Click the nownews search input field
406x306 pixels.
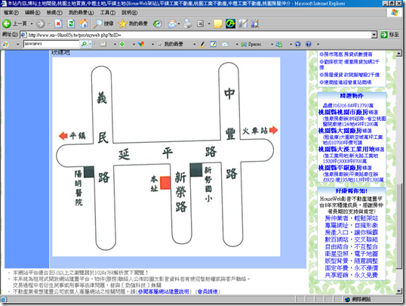(51, 44)
